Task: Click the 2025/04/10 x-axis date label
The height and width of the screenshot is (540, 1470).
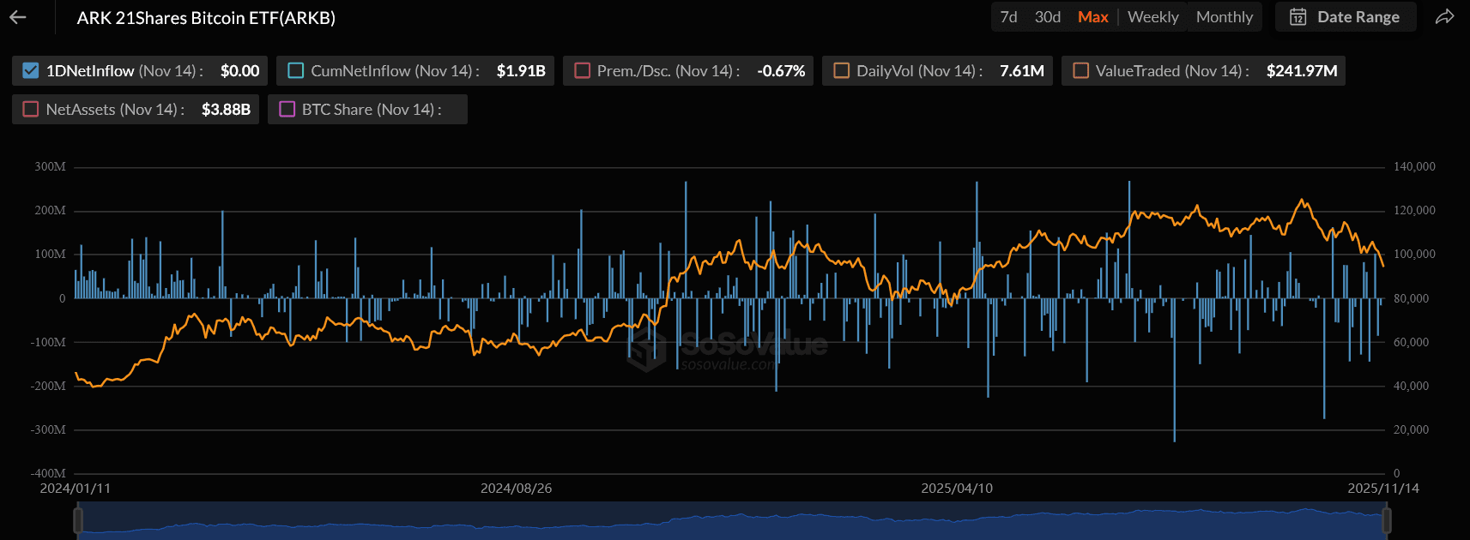Action: pos(957,488)
